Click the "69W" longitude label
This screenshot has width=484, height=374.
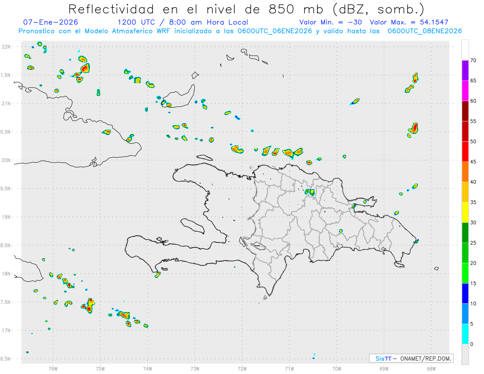[384, 369]
